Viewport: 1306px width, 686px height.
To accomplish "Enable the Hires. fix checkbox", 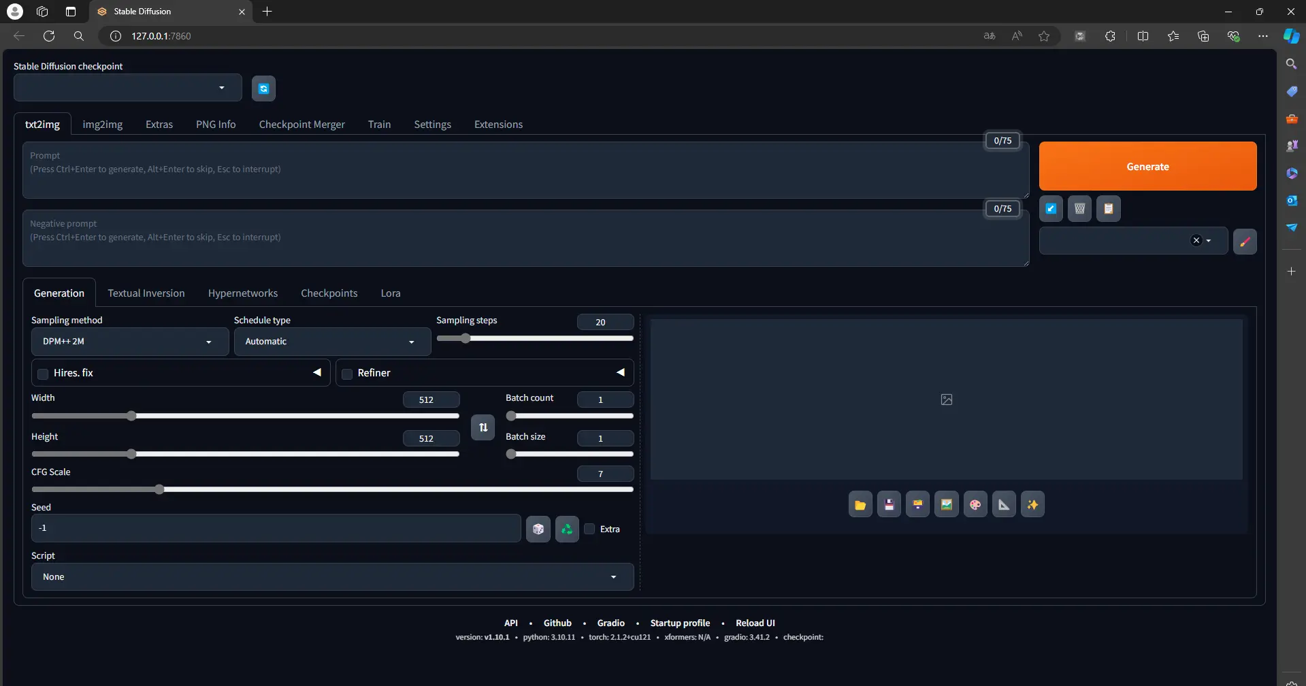I will tap(43, 374).
